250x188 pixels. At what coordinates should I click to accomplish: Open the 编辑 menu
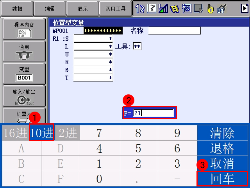tap(50, 9)
